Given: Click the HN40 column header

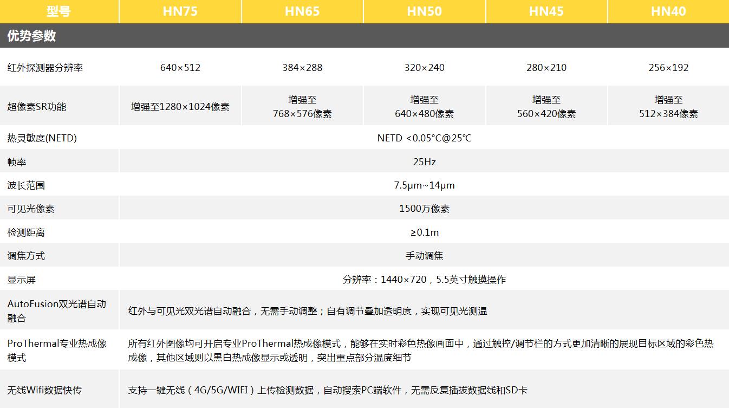Looking at the screenshot, I should coord(668,11).
